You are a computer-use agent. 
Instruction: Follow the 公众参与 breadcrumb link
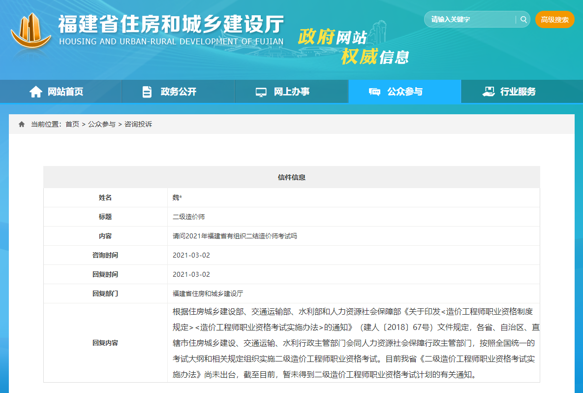coord(102,125)
